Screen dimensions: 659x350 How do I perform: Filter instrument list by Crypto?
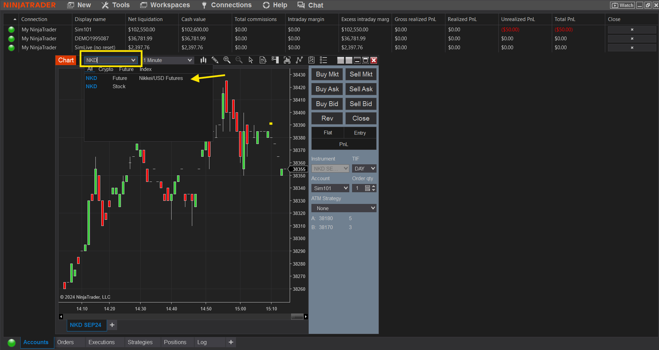[x=106, y=69]
